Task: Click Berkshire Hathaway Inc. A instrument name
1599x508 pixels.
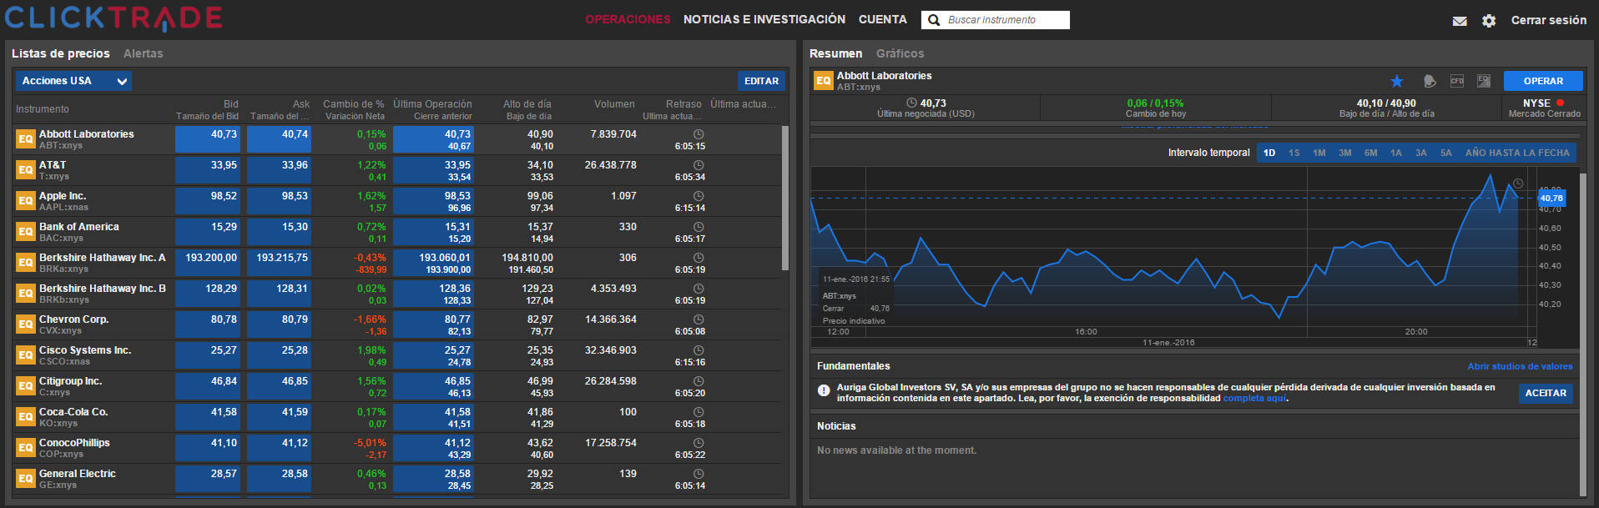Action: tap(102, 258)
